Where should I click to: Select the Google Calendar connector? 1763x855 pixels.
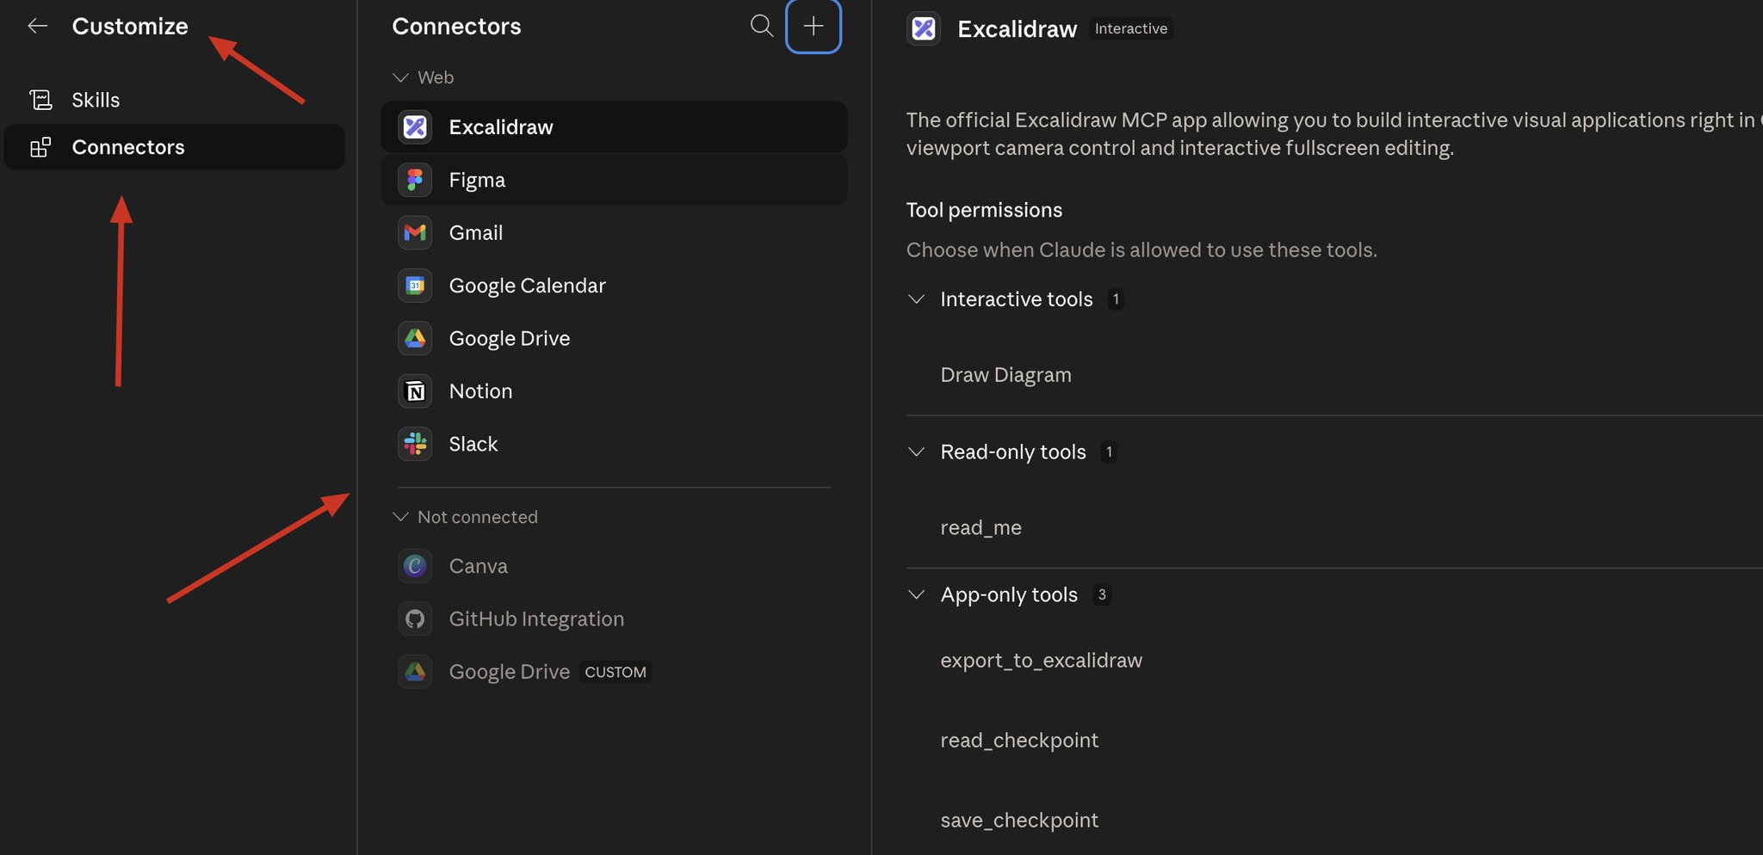pos(614,286)
